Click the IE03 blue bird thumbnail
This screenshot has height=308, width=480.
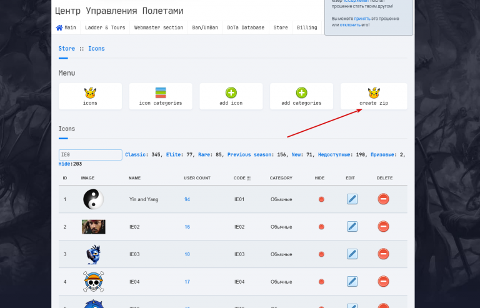tap(94, 254)
